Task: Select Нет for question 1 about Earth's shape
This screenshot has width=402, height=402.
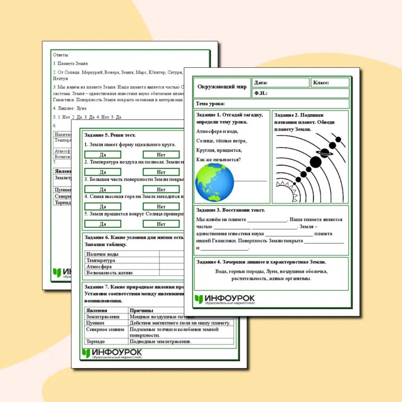Action: point(161,155)
